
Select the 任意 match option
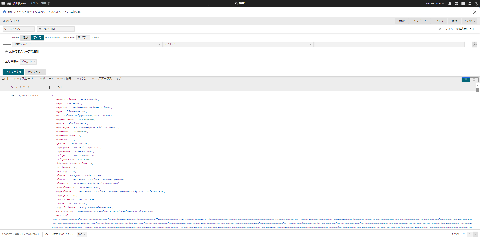(25, 38)
